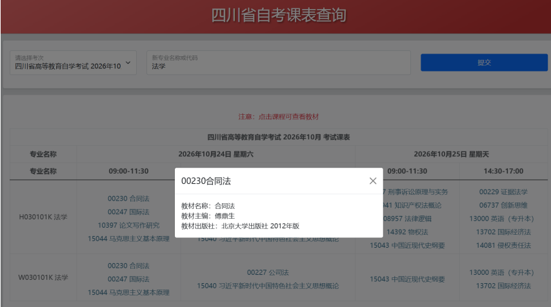Click the 14:30-17:00 time column header
Viewport: 551px width, 307px height.
(x=503, y=171)
